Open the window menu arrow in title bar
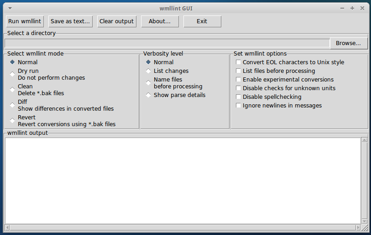This screenshot has height=235, width=371. tap(10, 8)
